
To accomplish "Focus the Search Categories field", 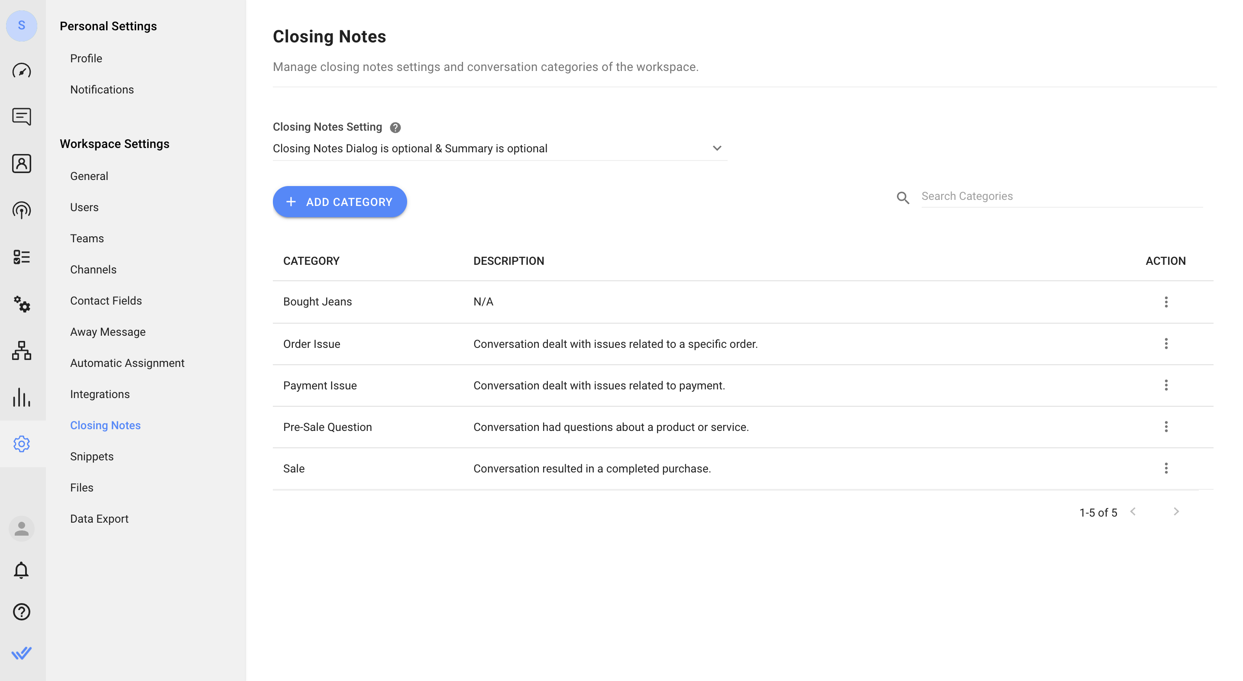I will click(1062, 196).
